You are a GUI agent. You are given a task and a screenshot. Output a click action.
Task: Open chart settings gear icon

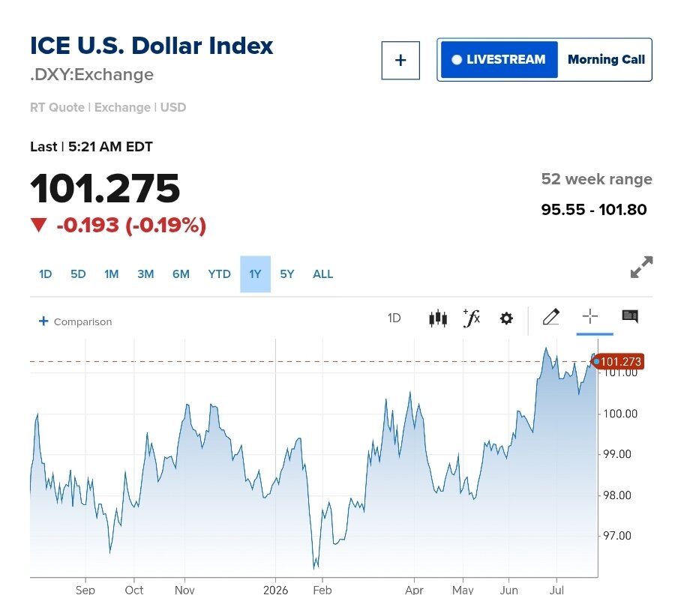click(506, 318)
